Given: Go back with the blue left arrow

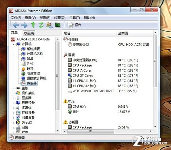Looking at the screenshot, I should (x=16, y=25).
